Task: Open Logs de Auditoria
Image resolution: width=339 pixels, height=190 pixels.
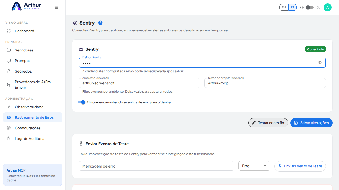Action: pyautogui.click(x=33, y=139)
